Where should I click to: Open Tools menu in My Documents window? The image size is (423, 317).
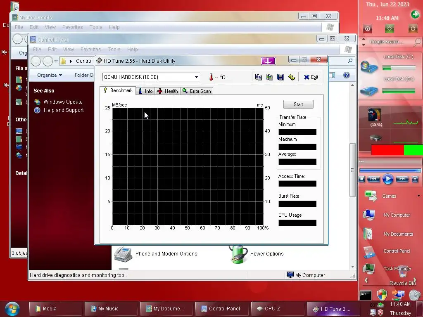96,27
